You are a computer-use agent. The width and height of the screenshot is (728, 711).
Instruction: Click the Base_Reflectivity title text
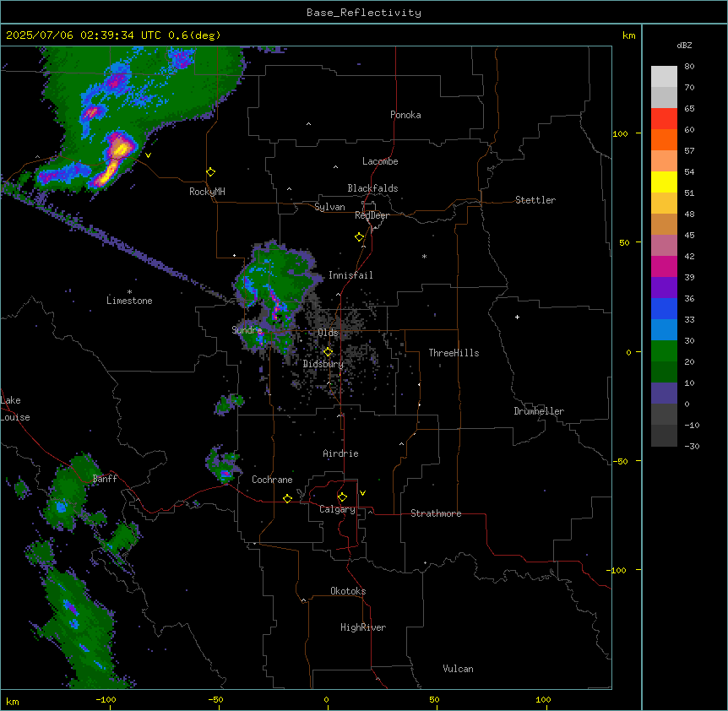(x=364, y=13)
